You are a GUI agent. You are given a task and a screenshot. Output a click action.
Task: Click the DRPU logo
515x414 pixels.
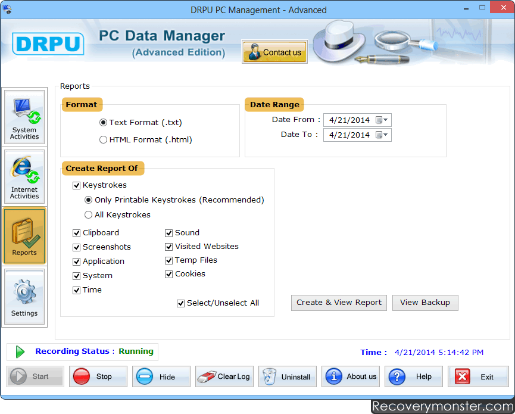pyautogui.click(x=48, y=43)
